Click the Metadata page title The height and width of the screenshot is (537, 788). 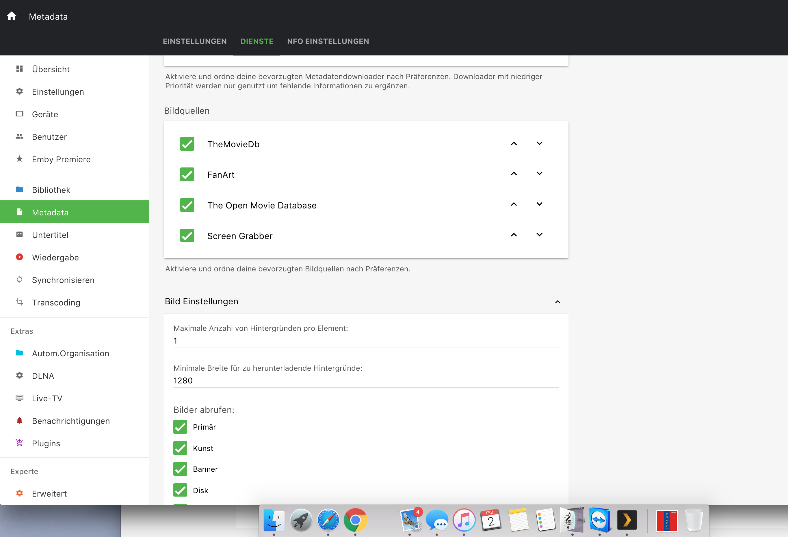click(48, 17)
